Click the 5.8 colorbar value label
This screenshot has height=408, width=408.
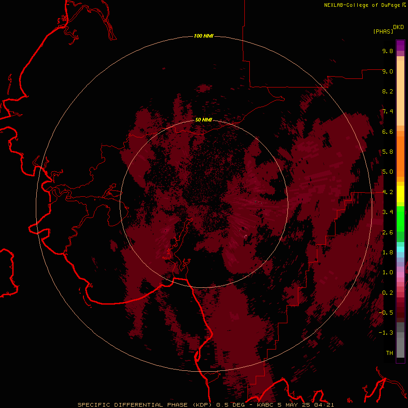388,152
